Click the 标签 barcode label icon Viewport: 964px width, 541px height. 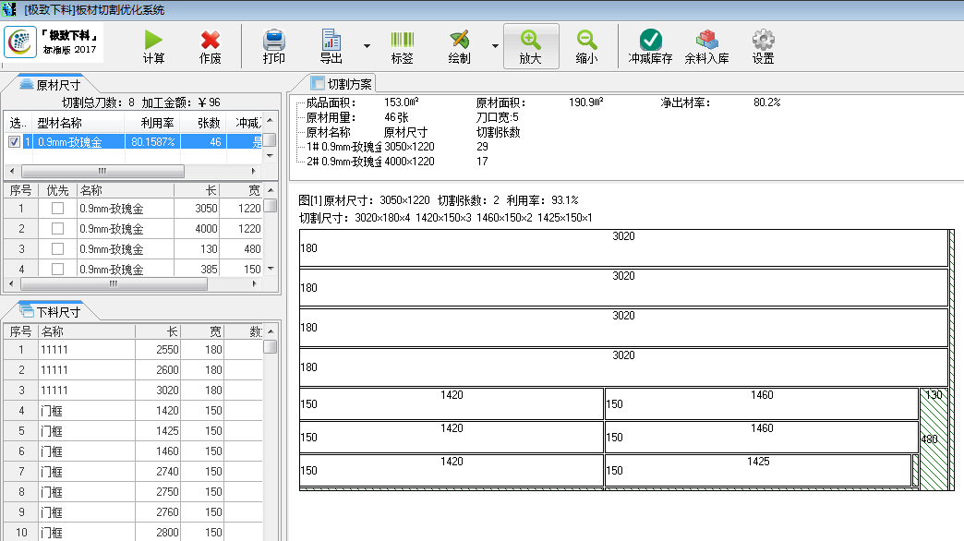[x=402, y=41]
